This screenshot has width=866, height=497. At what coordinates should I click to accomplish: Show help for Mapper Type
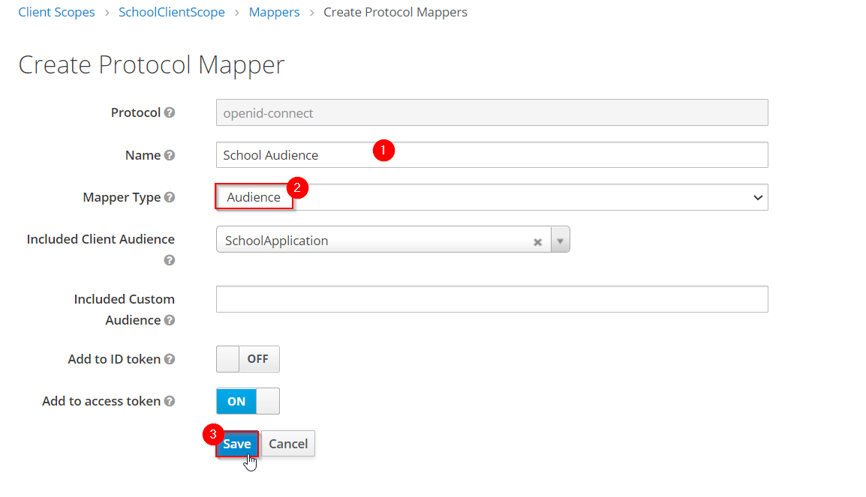[170, 197]
